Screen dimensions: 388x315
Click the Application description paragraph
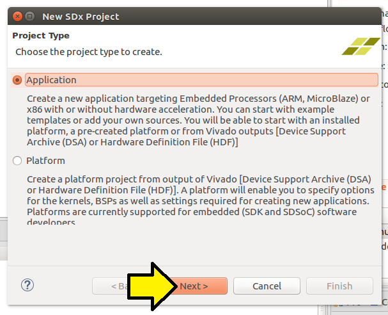coord(198,120)
